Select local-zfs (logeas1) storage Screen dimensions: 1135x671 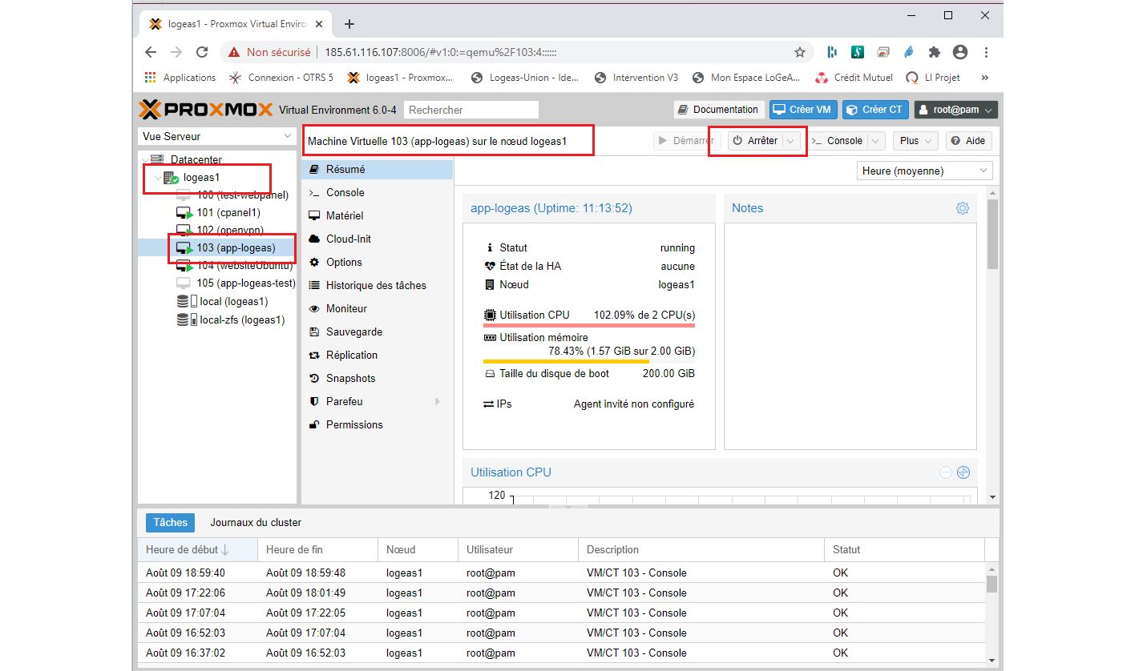(241, 319)
